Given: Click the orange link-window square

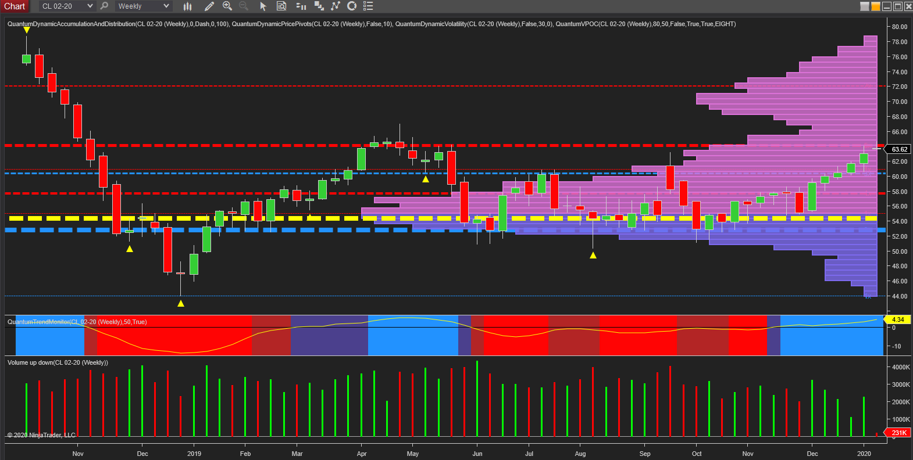Looking at the screenshot, I should coord(876,6).
